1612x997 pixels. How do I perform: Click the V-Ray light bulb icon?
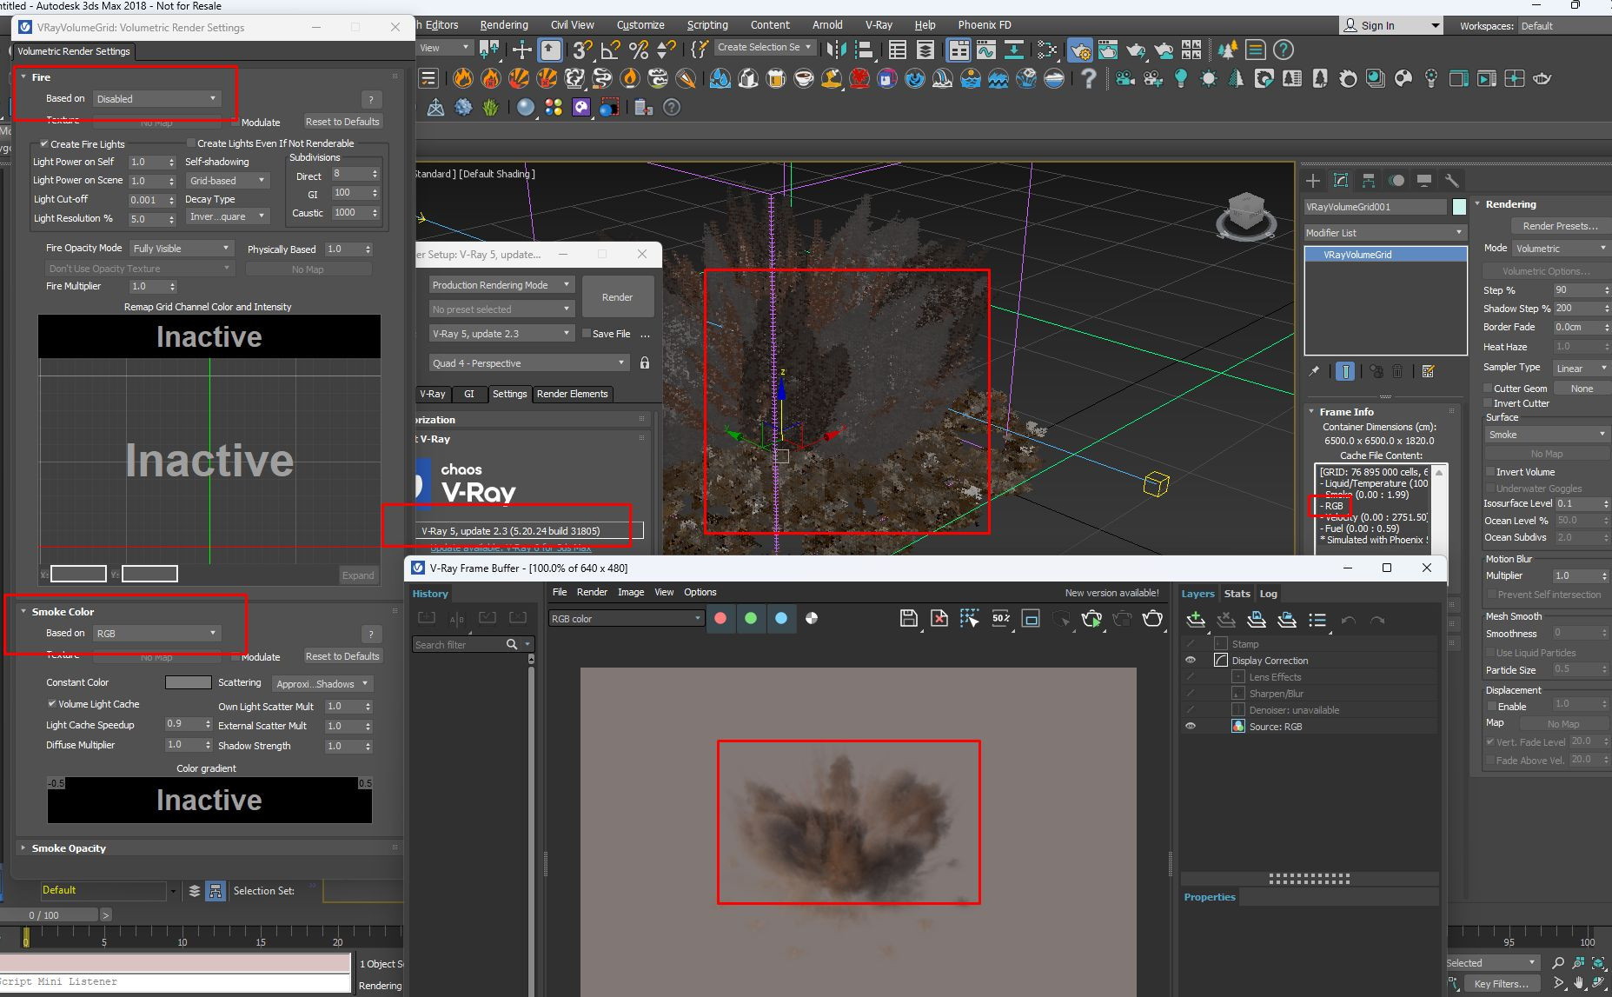1181,79
